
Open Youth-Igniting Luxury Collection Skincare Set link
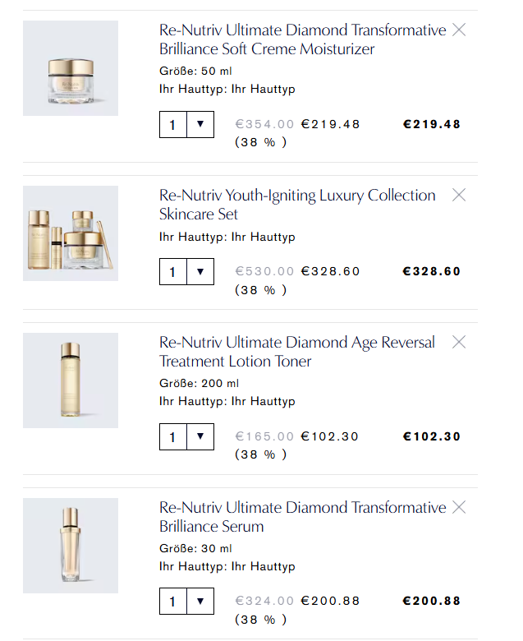(x=297, y=205)
